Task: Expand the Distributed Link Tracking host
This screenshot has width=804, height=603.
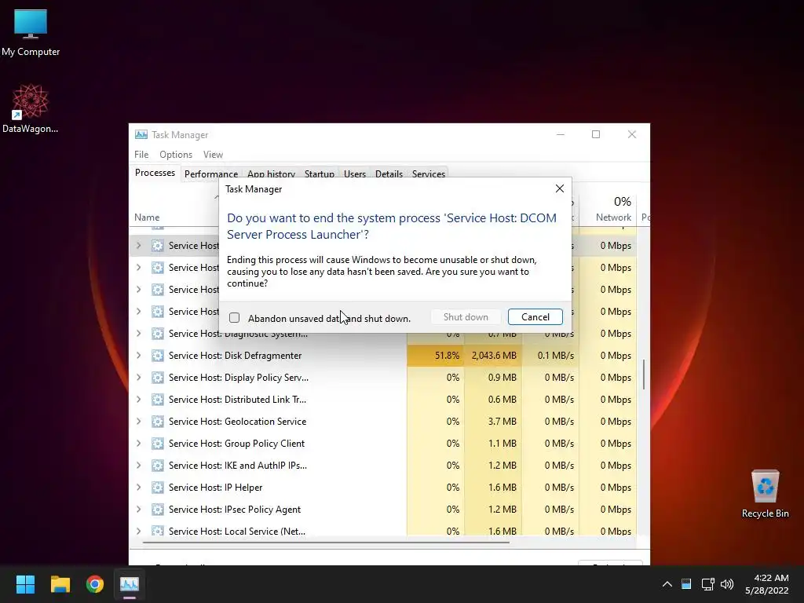Action: [x=138, y=400]
